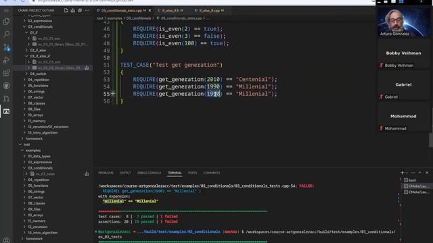Open the GitHub view in activity bar
433x243 pixels.
(6, 86)
